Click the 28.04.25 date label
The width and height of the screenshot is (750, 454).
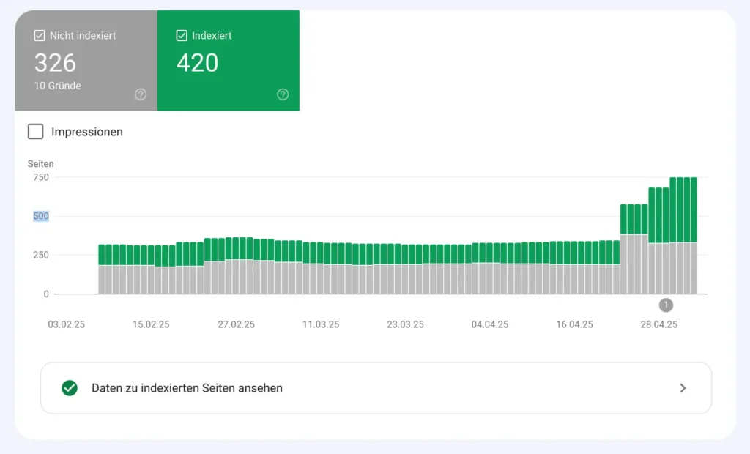(x=659, y=324)
